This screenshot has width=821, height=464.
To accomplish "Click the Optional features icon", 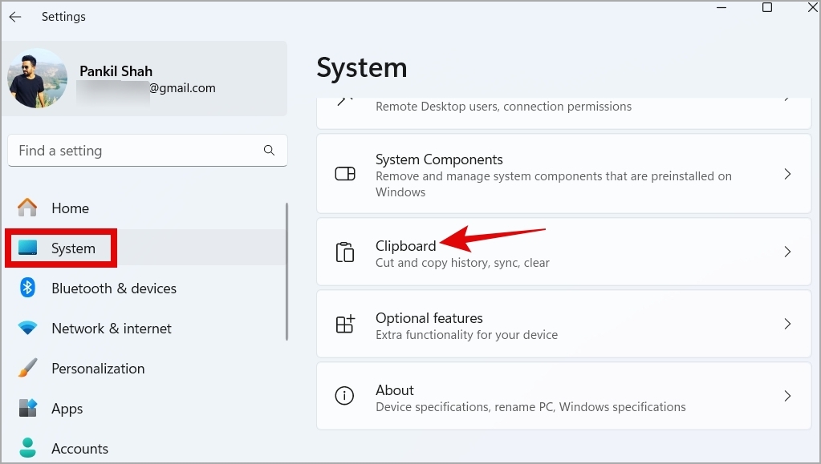I will 345,324.
